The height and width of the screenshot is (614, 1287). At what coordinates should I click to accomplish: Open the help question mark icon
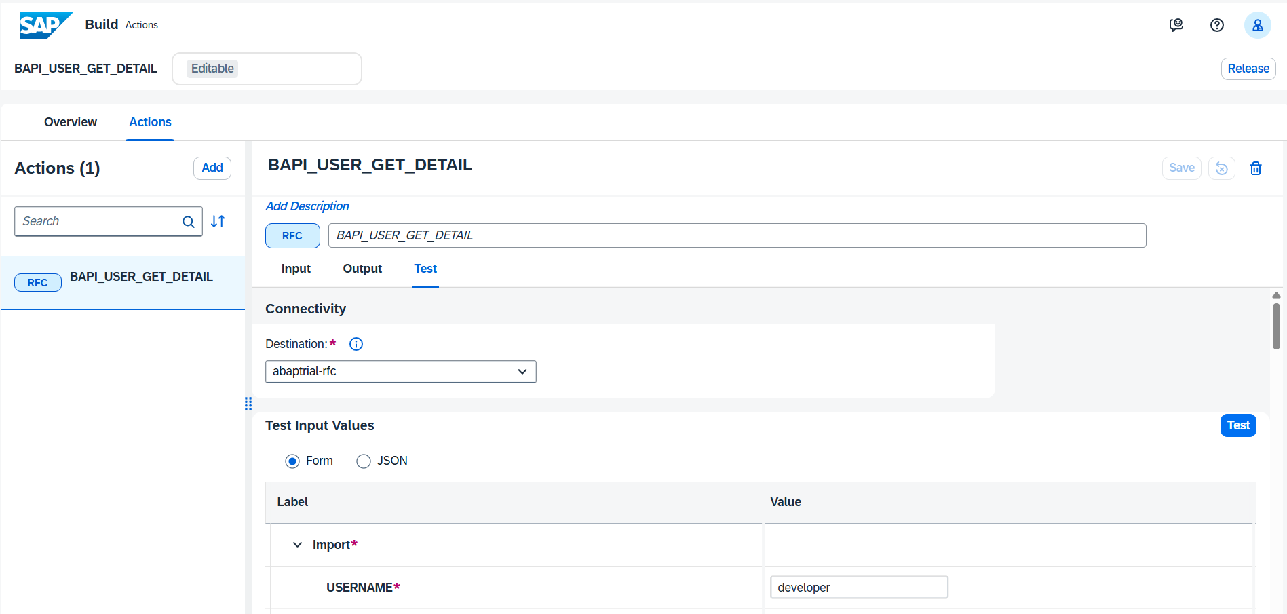click(x=1216, y=25)
